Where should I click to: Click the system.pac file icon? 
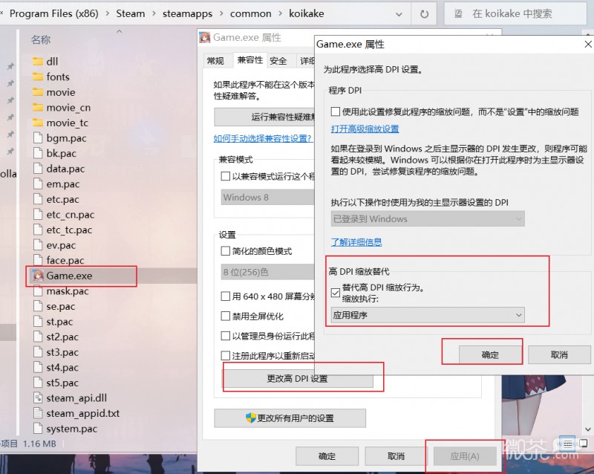tap(38, 429)
